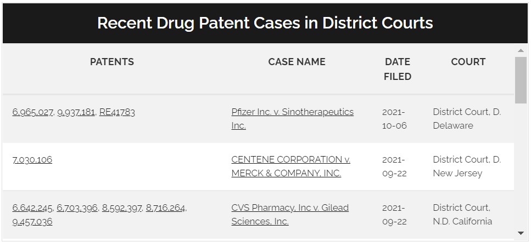Open patent 8,592,397 link
531x242 pixels.
click(122, 208)
